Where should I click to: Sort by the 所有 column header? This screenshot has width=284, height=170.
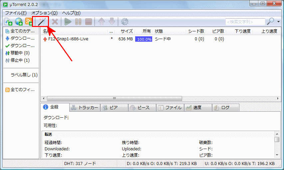pos(144,31)
